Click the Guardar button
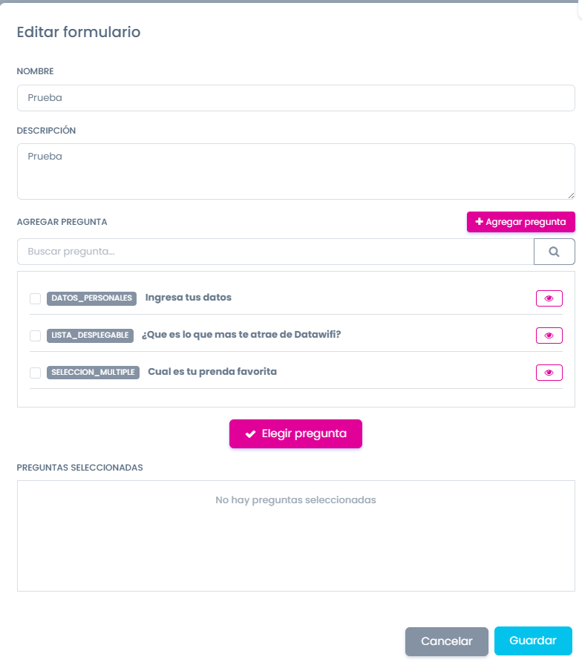 coord(533,641)
